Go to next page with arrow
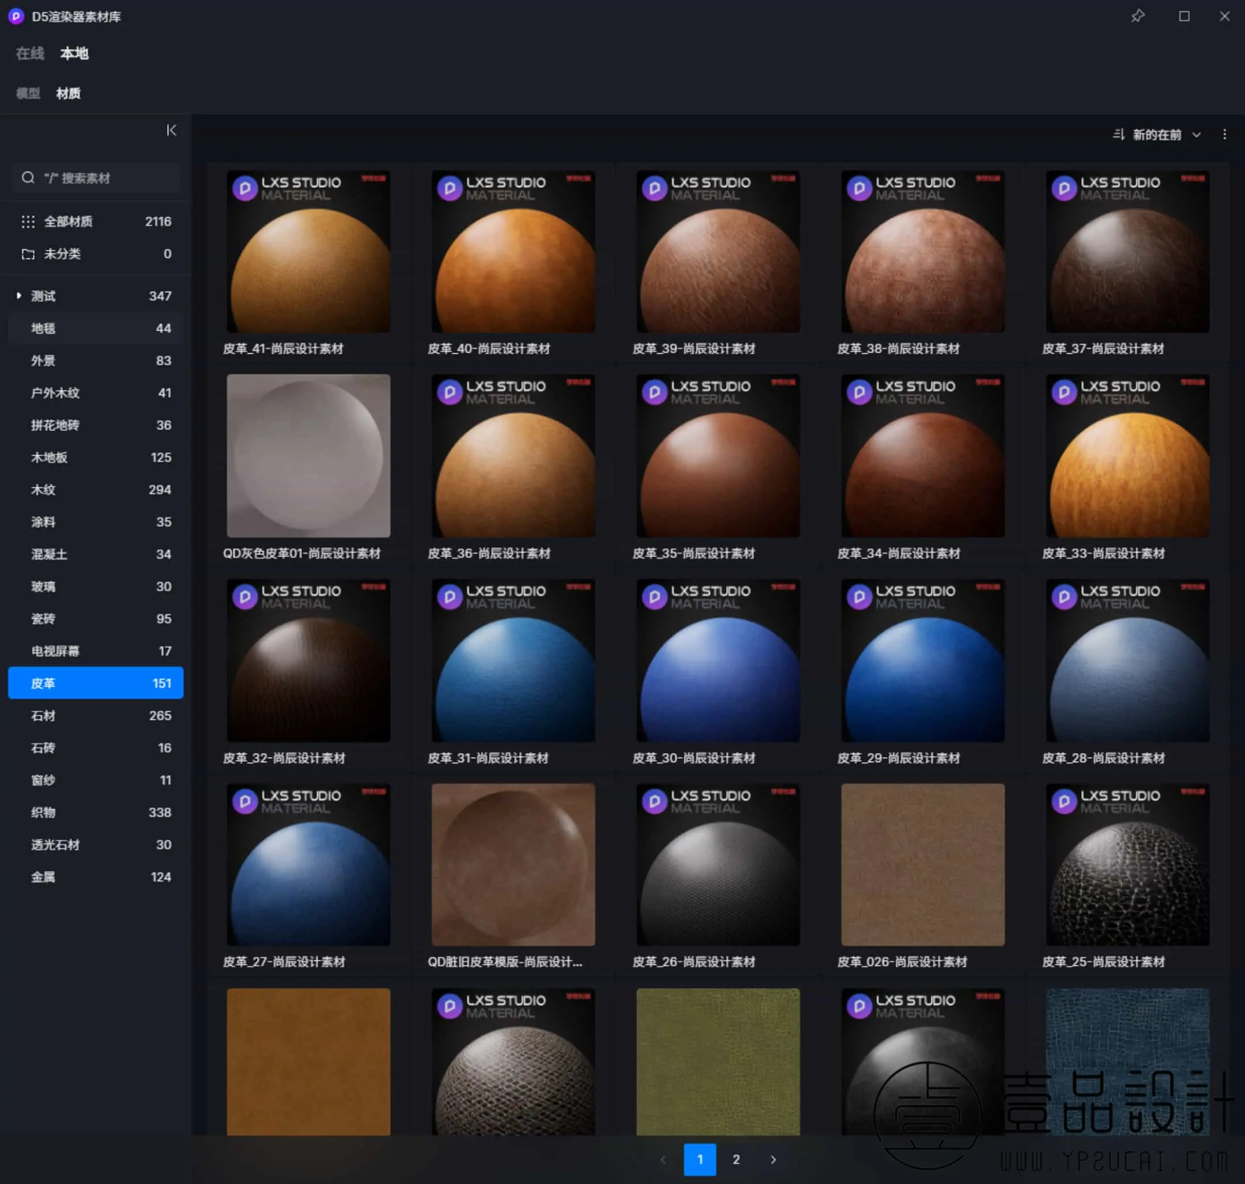The image size is (1245, 1184). [773, 1159]
